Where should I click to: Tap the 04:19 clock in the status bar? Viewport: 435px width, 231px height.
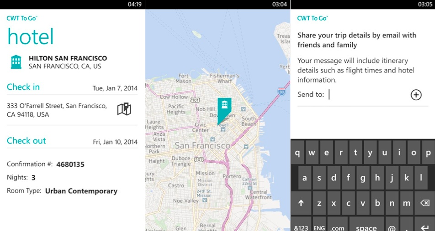click(134, 4)
